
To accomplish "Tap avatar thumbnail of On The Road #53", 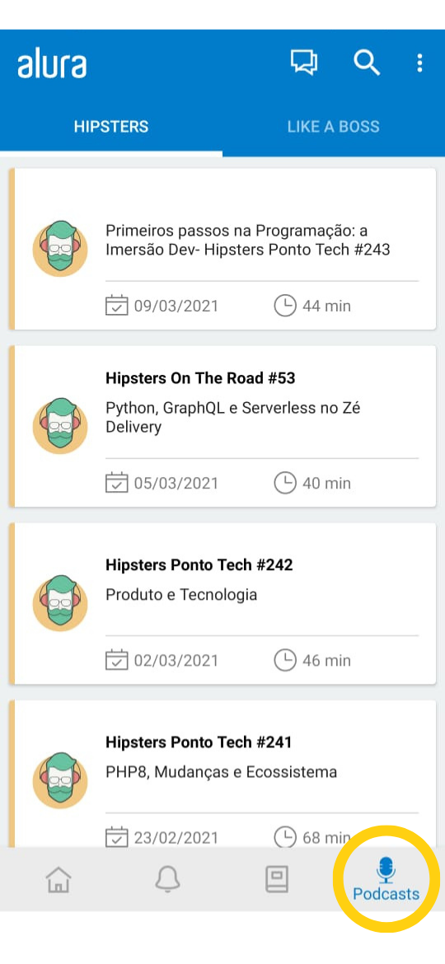I will pos(60,426).
